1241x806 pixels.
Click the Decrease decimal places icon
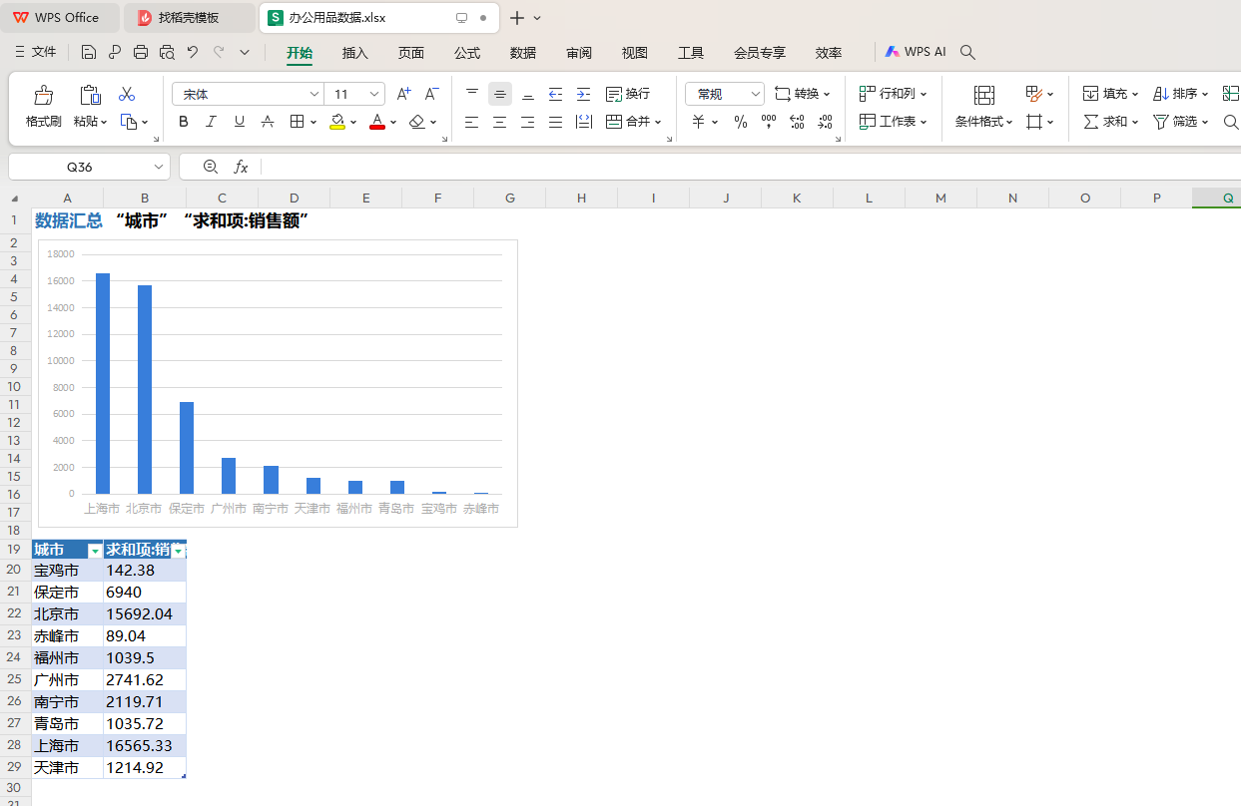pos(825,122)
